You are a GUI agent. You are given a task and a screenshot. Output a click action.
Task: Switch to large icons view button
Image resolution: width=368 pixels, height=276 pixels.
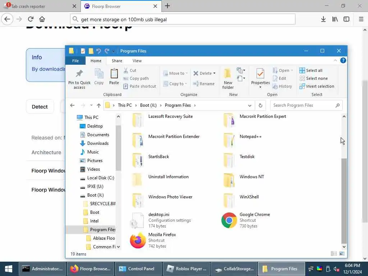click(x=342, y=253)
